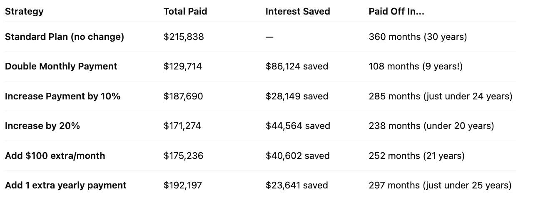The image size is (533, 208).
Task: Select the Double Monthly Payment strategy
Action: 61,66
